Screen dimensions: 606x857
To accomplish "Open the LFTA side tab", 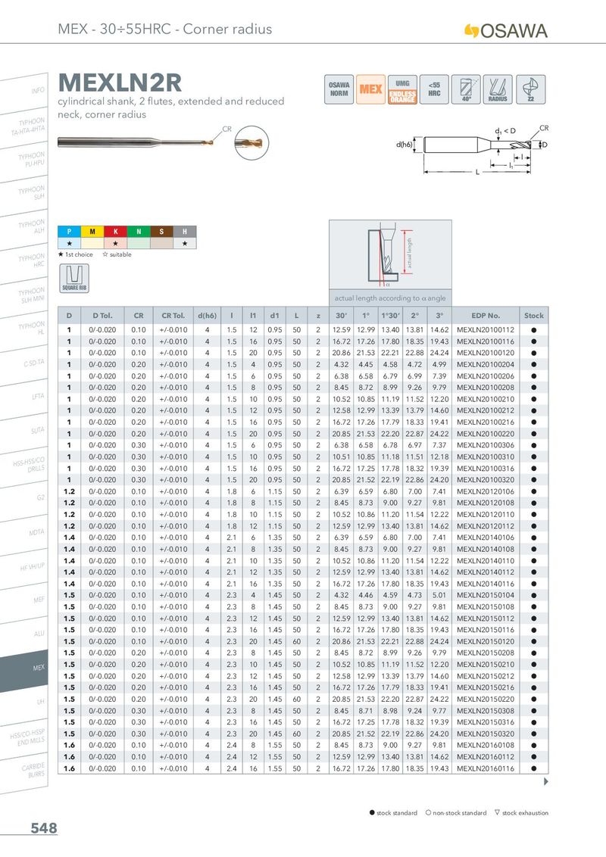I will pos(24,398).
